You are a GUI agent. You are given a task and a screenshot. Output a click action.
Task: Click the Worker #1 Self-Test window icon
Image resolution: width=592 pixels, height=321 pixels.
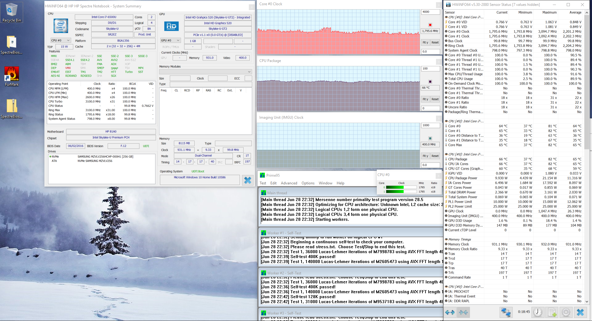[x=264, y=233]
